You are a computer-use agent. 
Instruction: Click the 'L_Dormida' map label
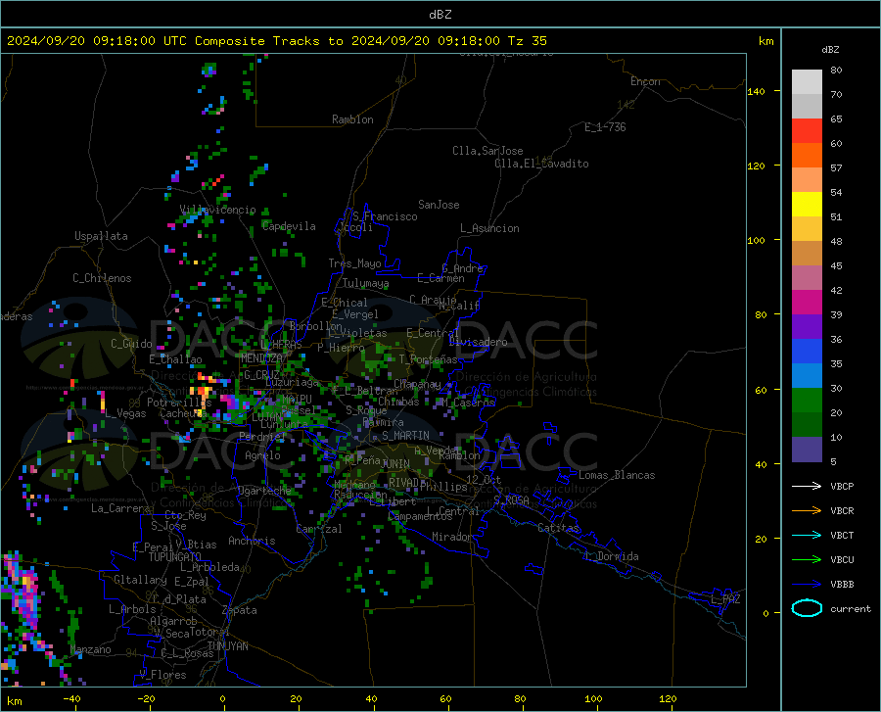tap(612, 556)
